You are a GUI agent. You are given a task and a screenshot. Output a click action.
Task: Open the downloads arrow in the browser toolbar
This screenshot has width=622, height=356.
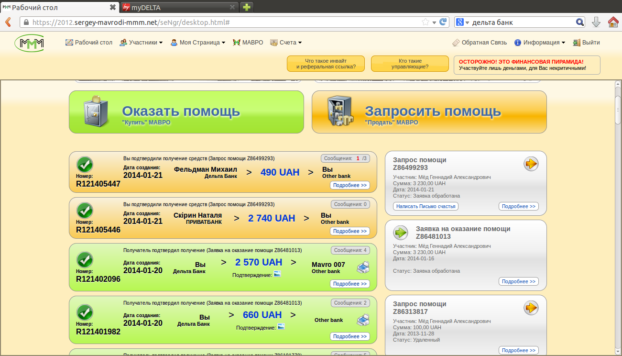tap(596, 22)
